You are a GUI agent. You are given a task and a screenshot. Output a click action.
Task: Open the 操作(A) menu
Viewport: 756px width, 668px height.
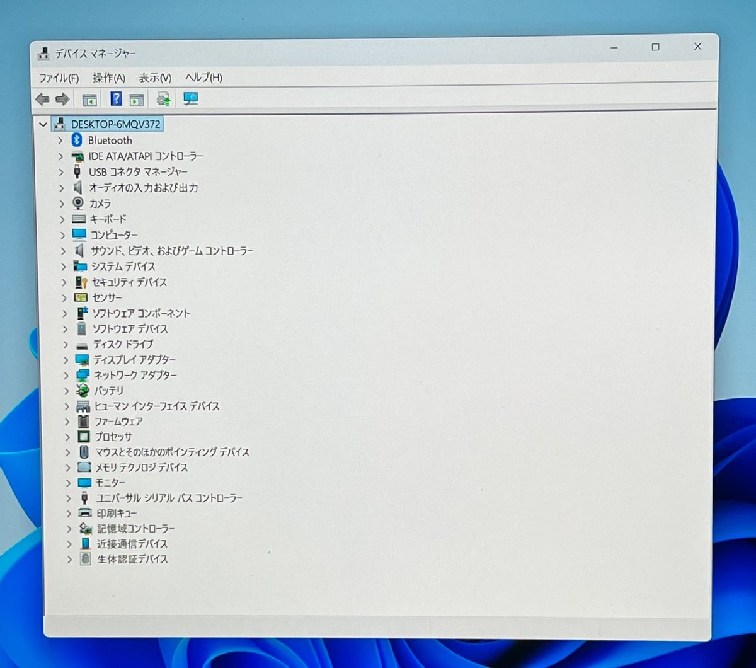[x=109, y=78]
